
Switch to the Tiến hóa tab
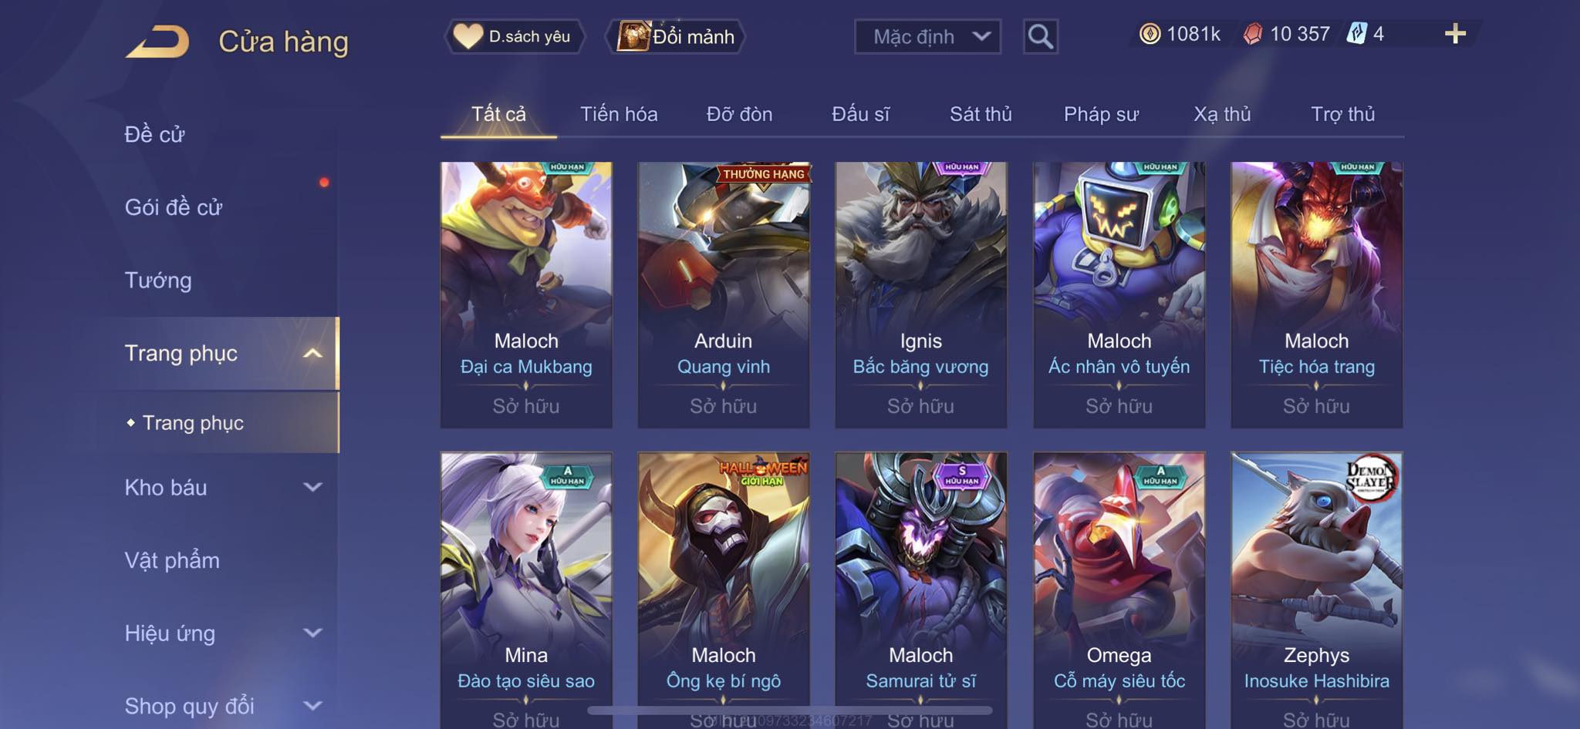tap(619, 114)
